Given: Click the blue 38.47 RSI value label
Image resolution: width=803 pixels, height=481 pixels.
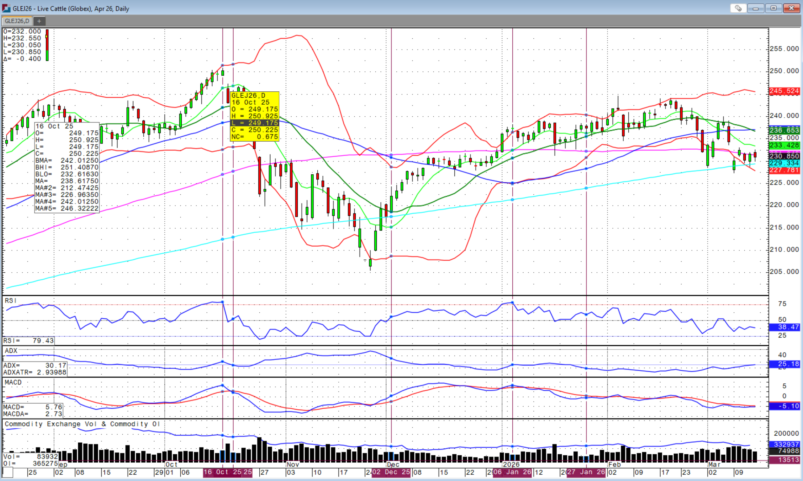Looking at the screenshot, I should pos(784,327).
